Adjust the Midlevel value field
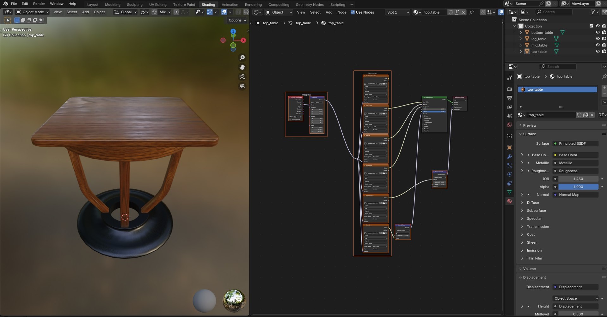The image size is (607, 317). [578, 314]
